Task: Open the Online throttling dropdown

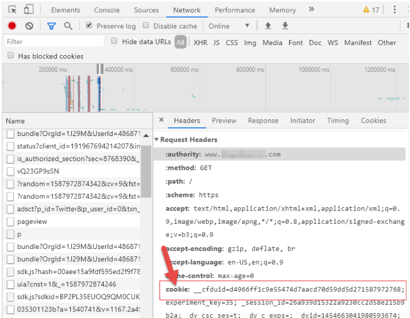Action: [229, 26]
